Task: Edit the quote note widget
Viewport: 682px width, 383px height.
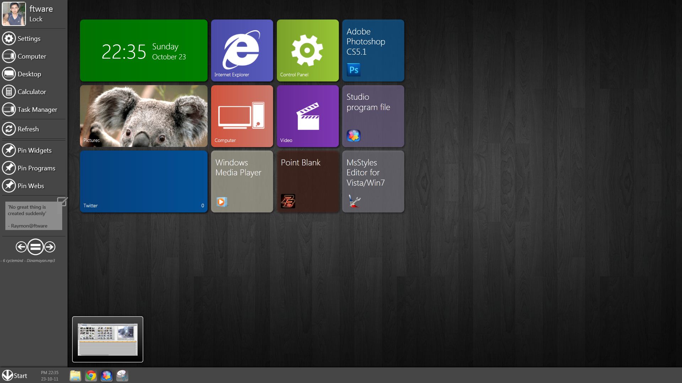Action: [62, 202]
